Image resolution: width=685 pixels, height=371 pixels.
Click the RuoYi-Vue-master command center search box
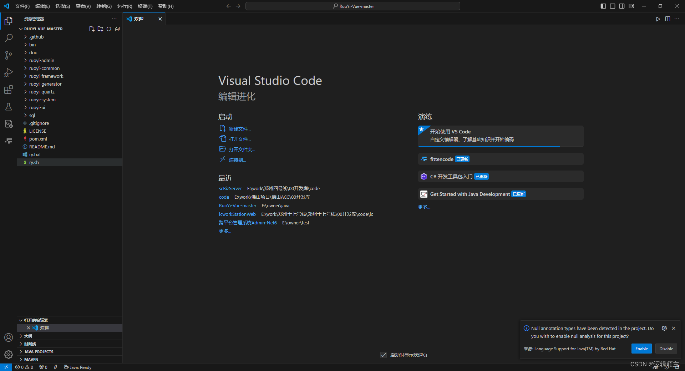coord(353,6)
